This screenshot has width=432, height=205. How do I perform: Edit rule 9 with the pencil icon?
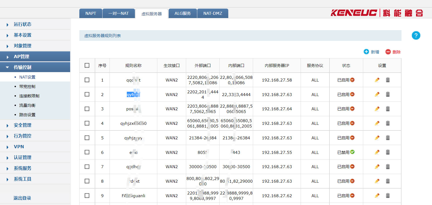click(x=377, y=196)
